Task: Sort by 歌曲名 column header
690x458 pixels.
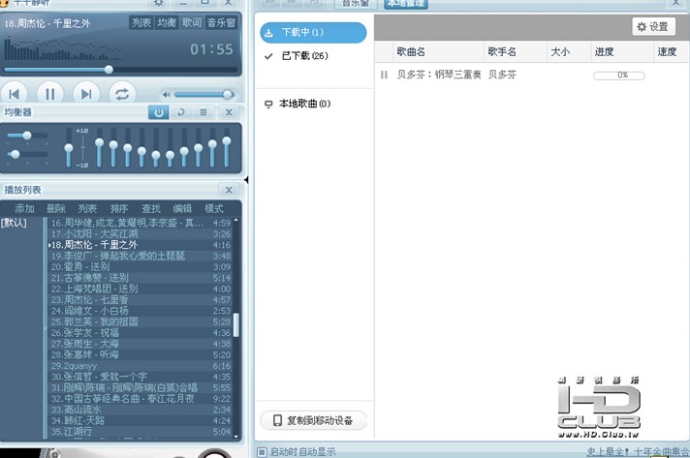Action: click(439, 52)
